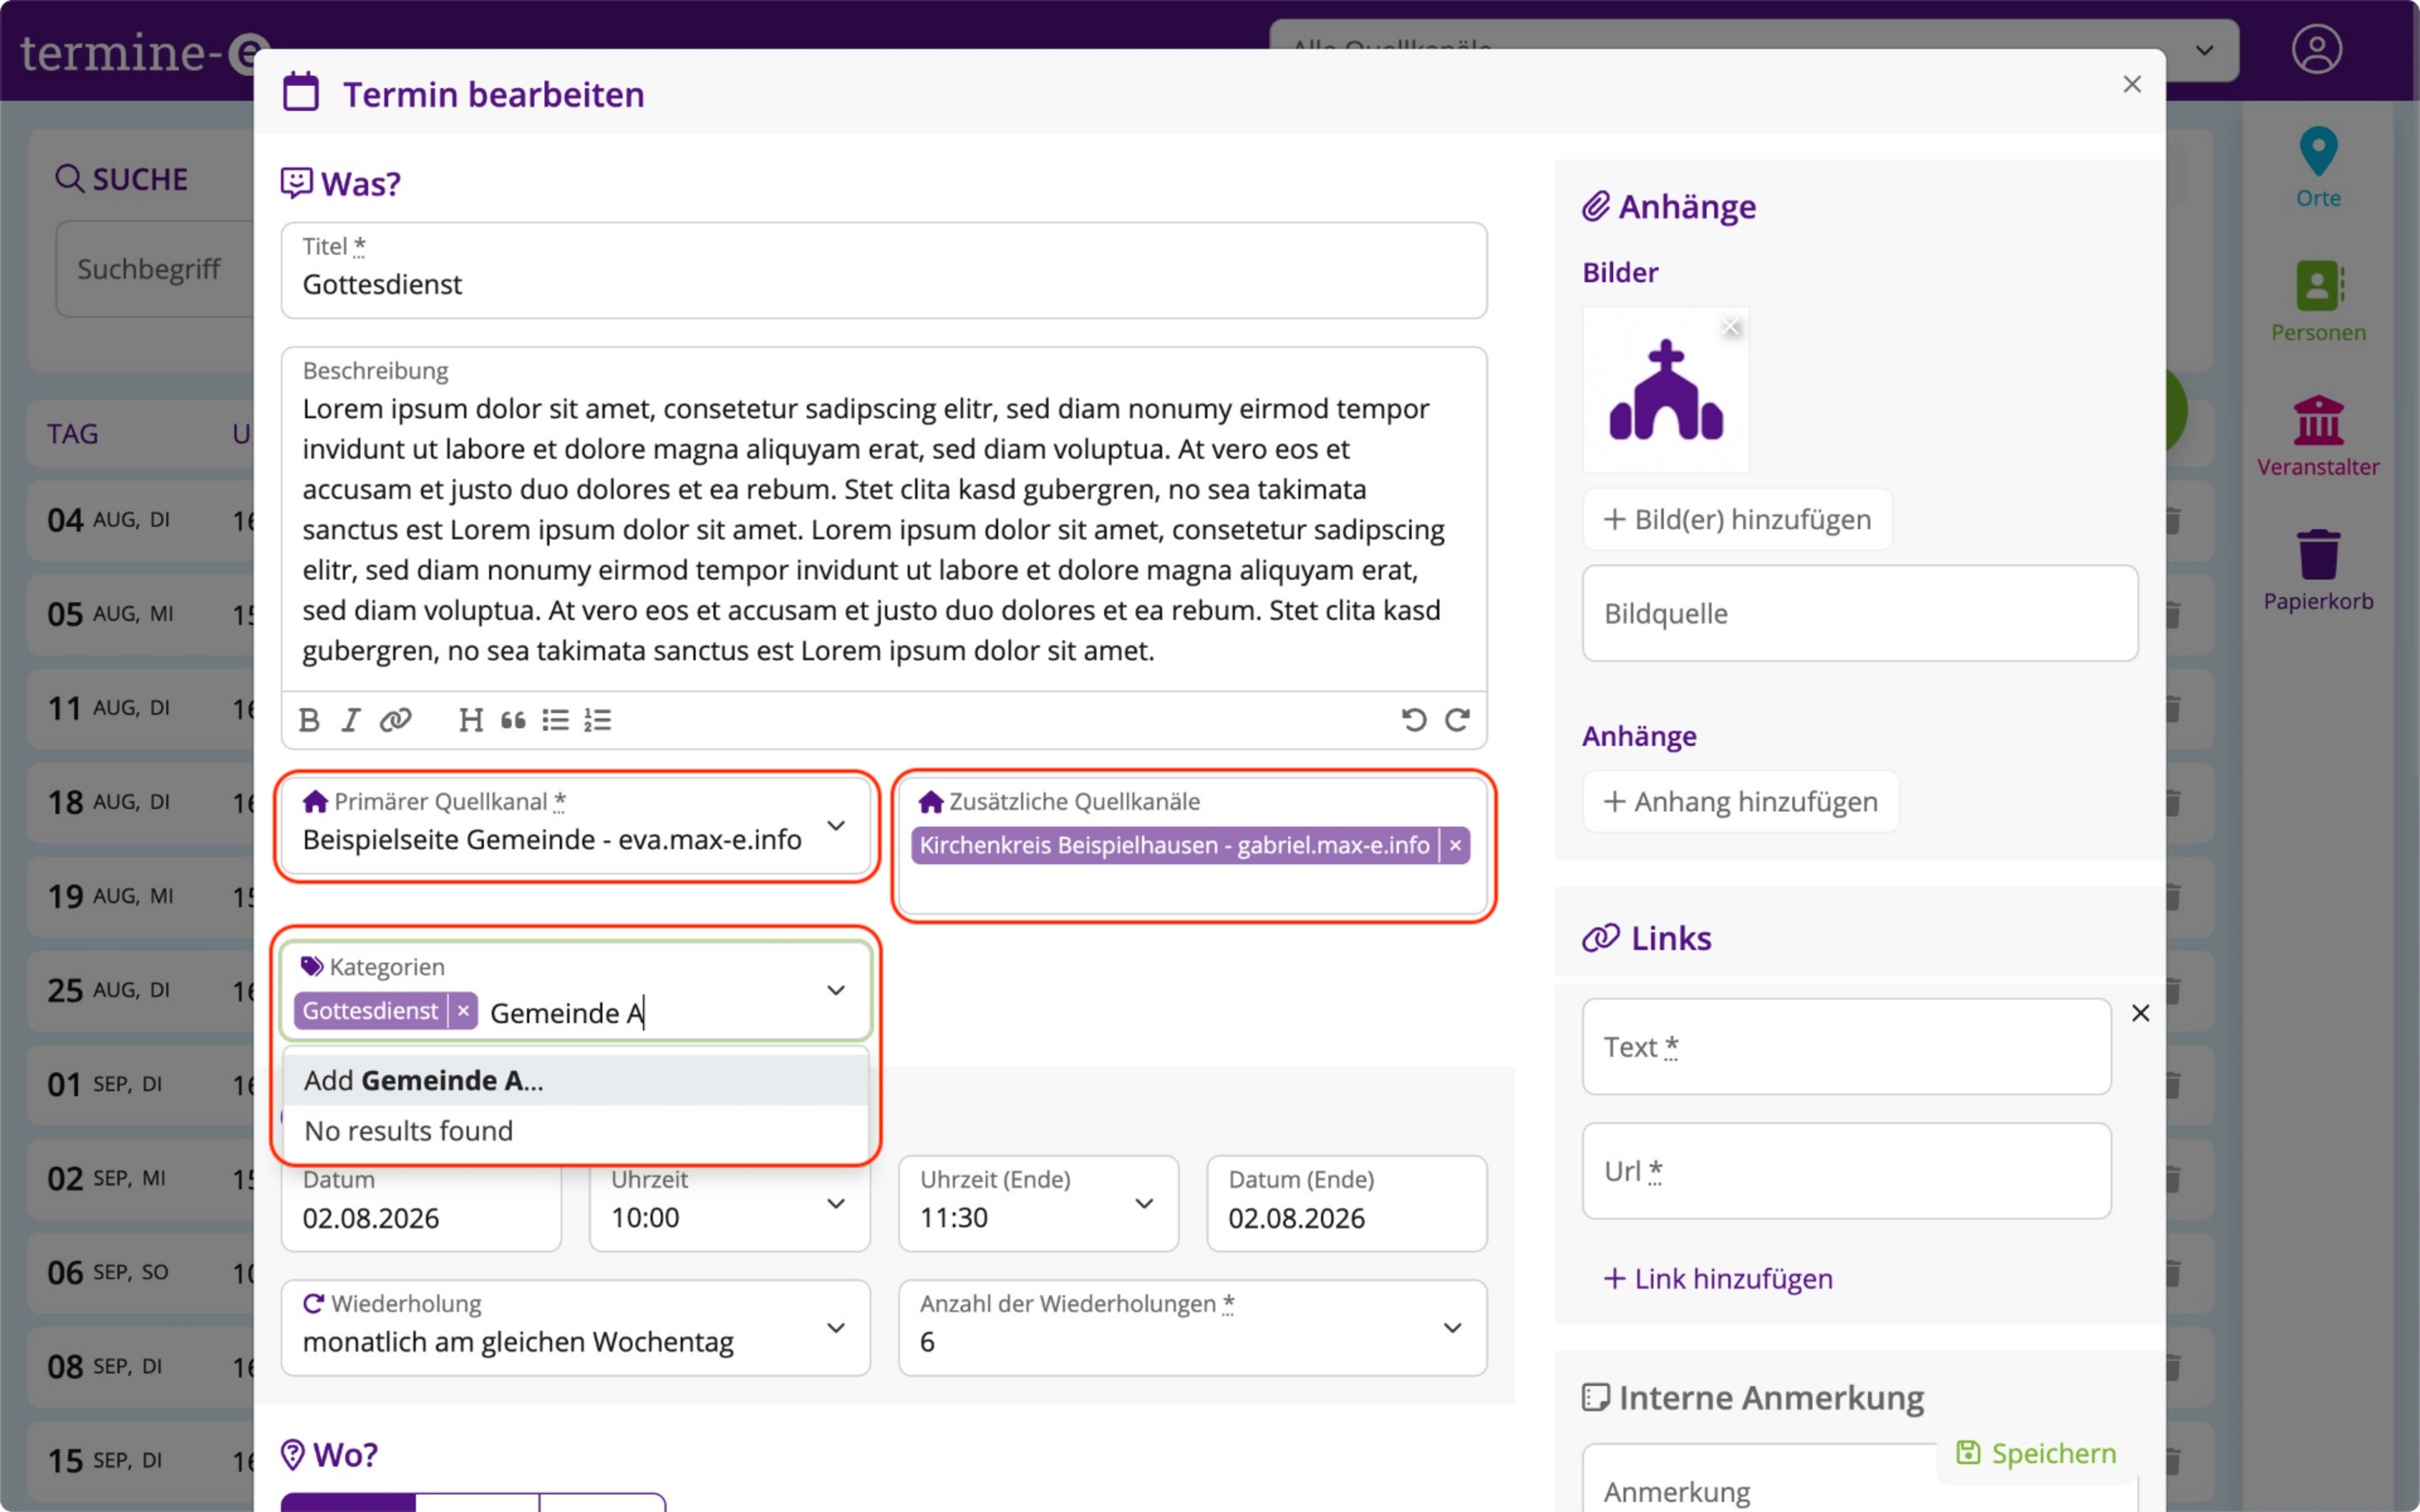Remove the Gottesdienst category tag

[x=463, y=1011]
